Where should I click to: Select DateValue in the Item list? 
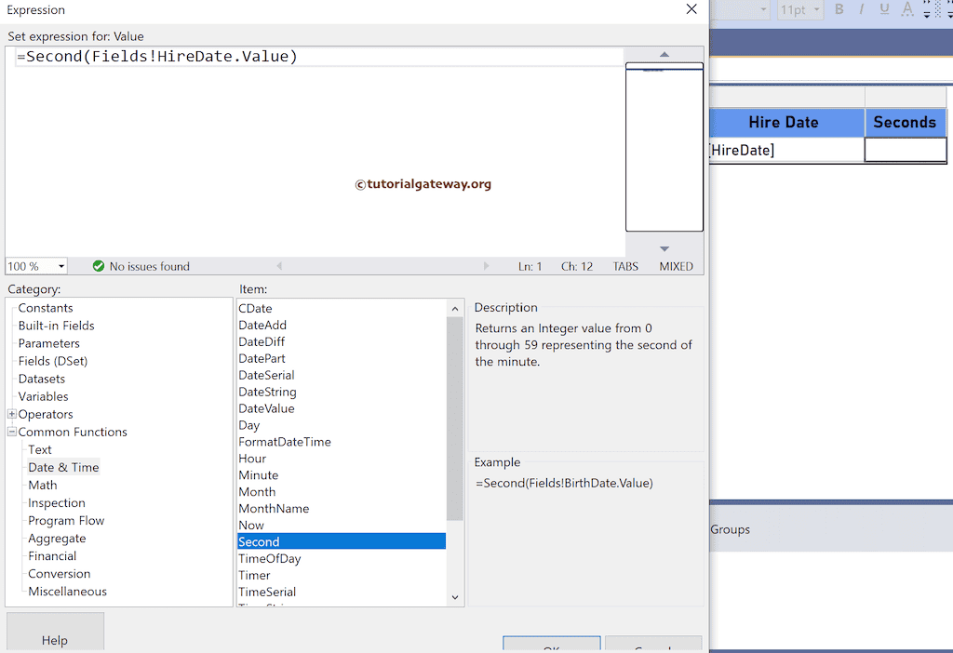pyautogui.click(x=342, y=408)
